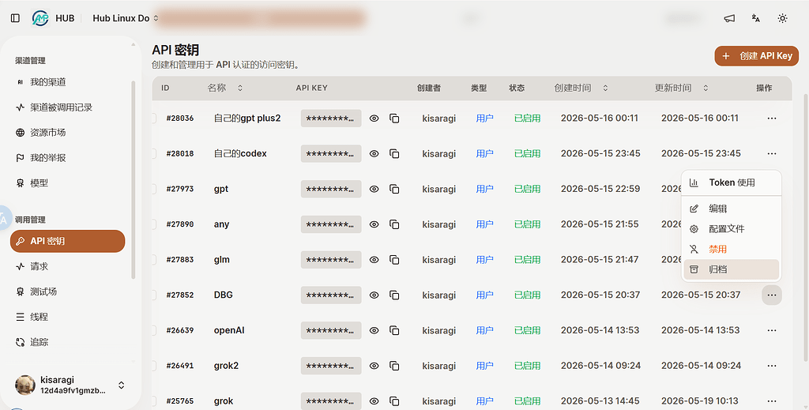
Task: Open actions menu for 自己的gpt plus2
Action: point(772,118)
